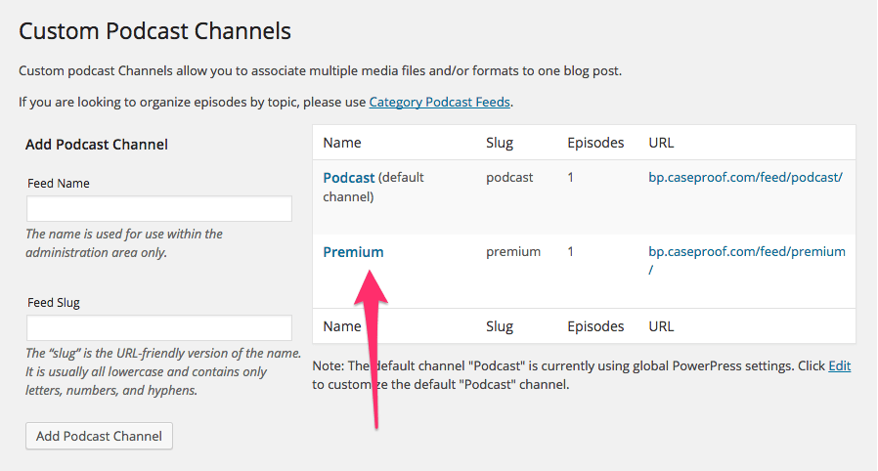Visit the bp.caseproof.com/feed/podcast/ URL
This screenshot has width=878, height=471.
[745, 177]
